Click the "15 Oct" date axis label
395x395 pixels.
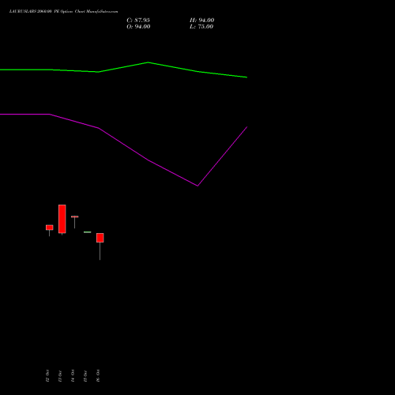pos(85,376)
